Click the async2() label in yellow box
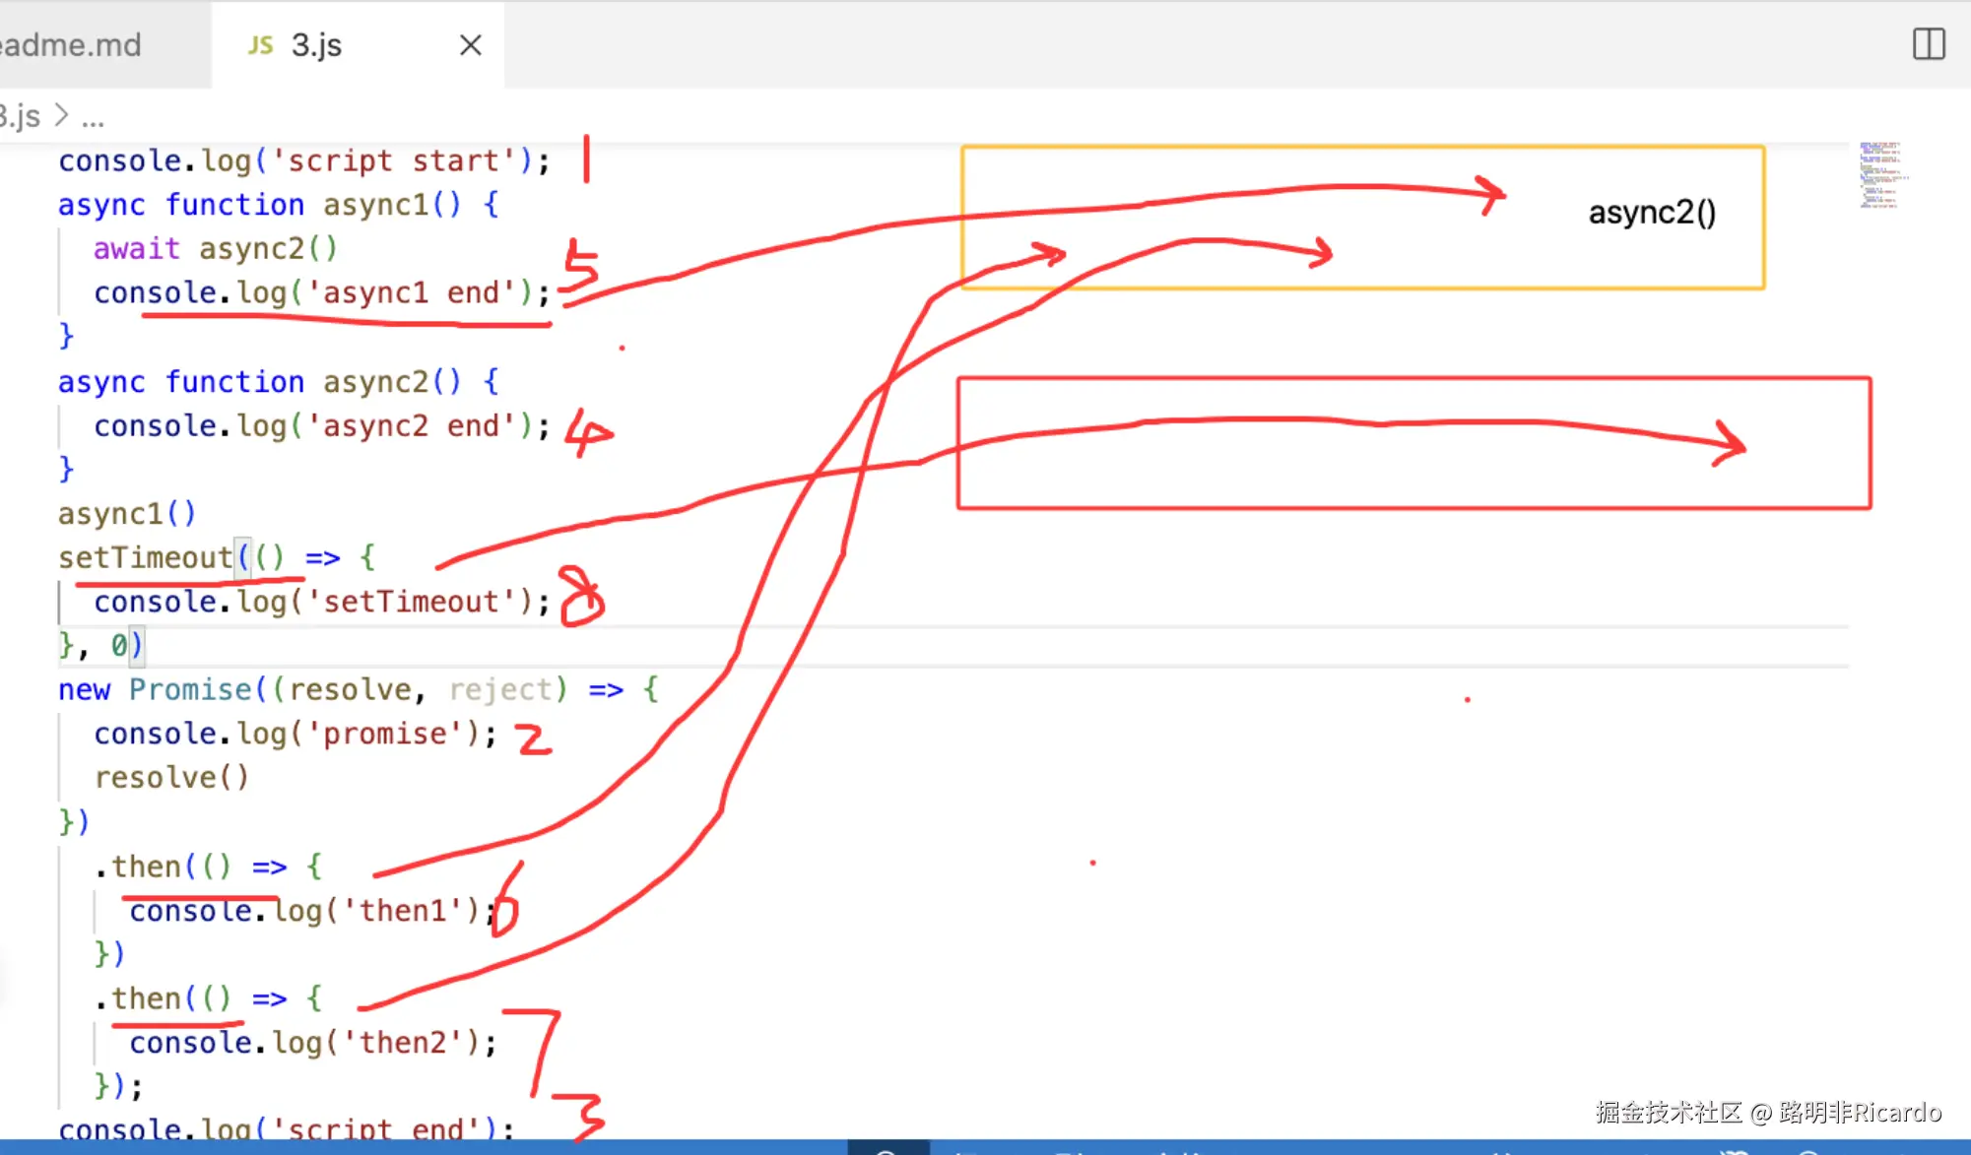 (x=1651, y=213)
